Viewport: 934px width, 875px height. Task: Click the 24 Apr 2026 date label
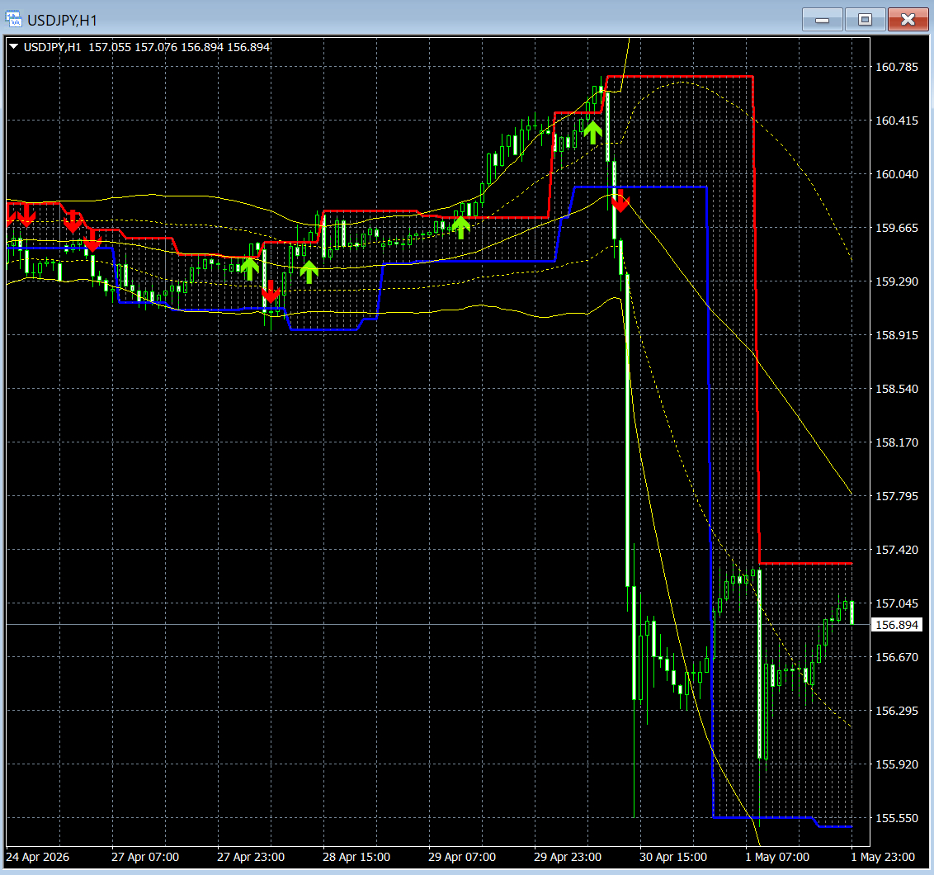tap(37, 857)
